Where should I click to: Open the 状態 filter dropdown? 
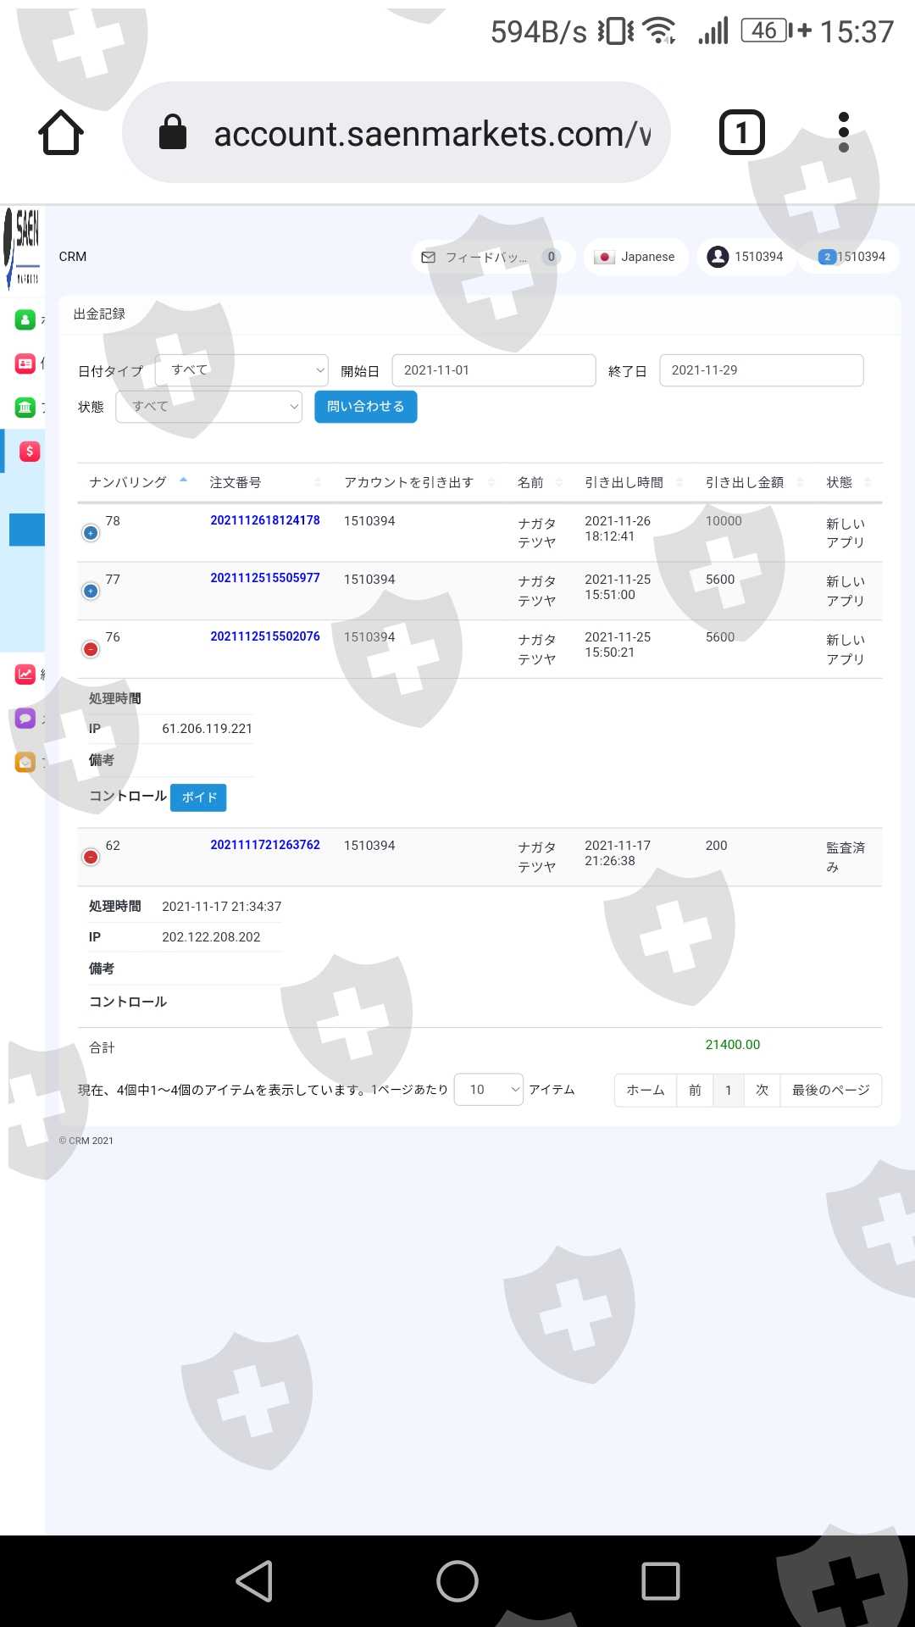[x=208, y=407]
